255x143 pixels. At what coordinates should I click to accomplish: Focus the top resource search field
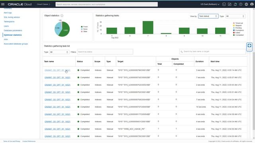(107, 4)
